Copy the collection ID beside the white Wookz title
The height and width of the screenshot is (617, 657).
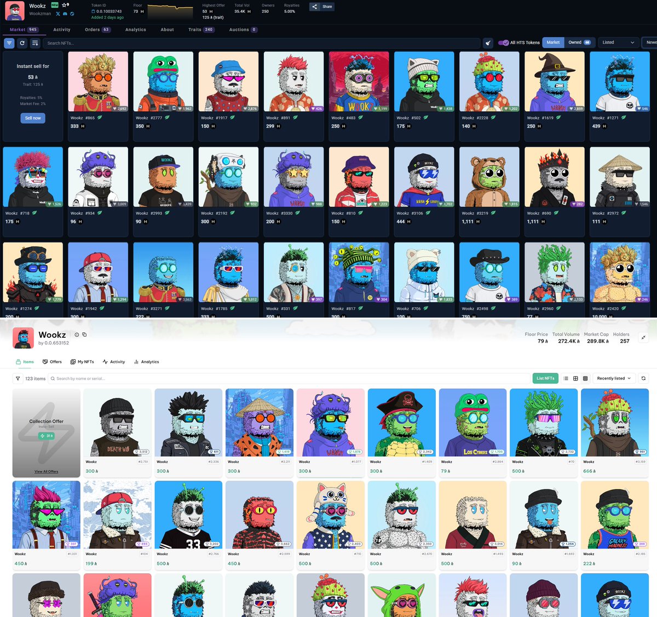tap(84, 335)
